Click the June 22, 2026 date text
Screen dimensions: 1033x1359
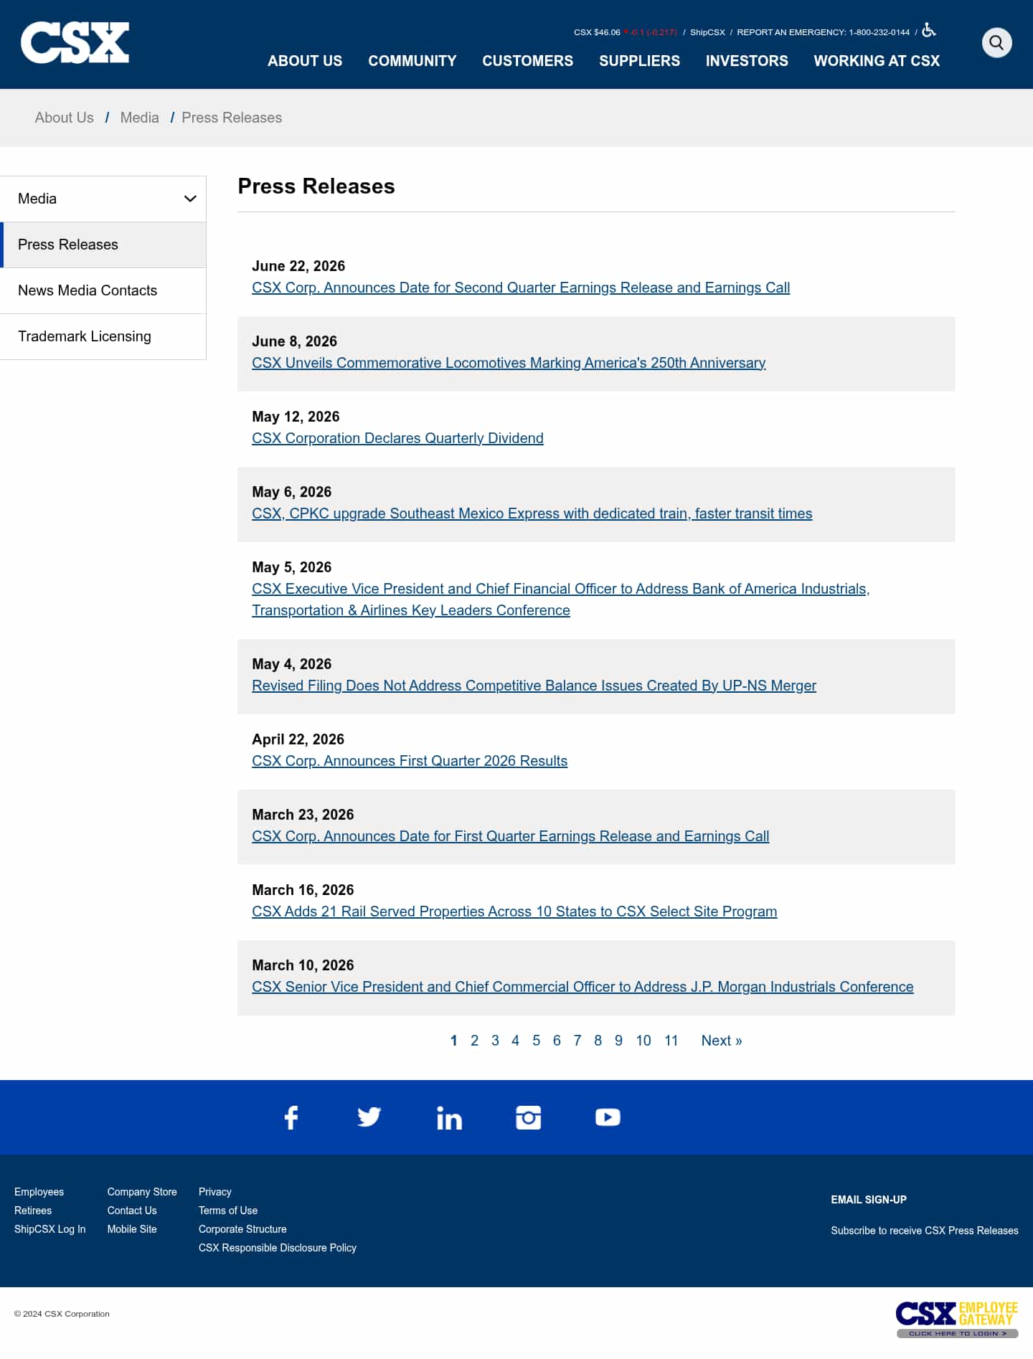point(298,266)
